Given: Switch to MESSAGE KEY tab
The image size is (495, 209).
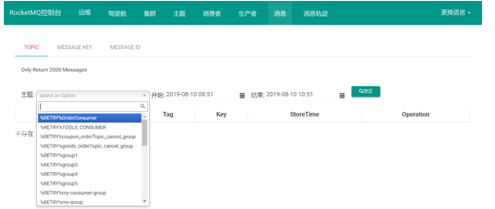Looking at the screenshot, I should click(75, 47).
